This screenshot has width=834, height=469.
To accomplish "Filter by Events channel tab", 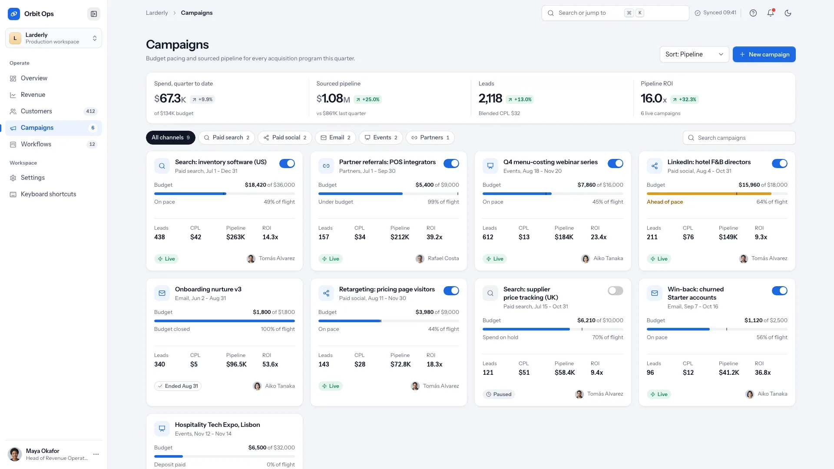I will [x=381, y=138].
